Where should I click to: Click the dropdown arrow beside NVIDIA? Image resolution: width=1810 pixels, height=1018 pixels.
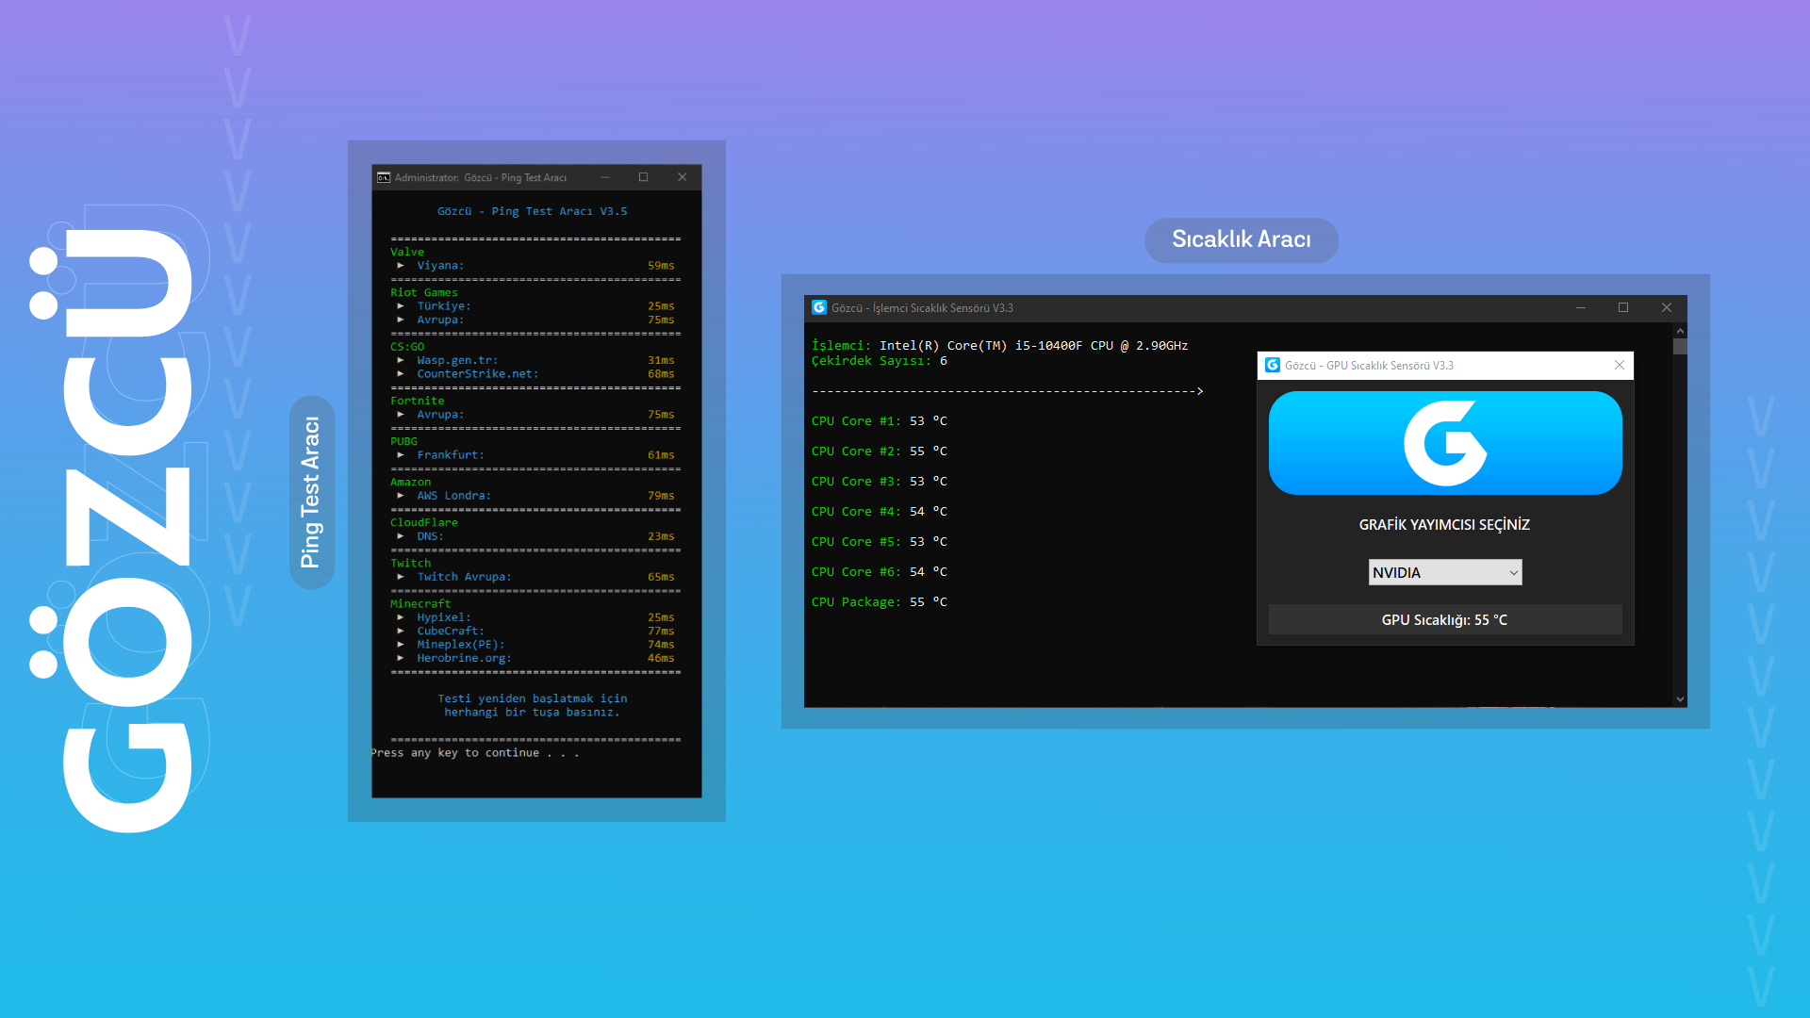click(x=1513, y=572)
